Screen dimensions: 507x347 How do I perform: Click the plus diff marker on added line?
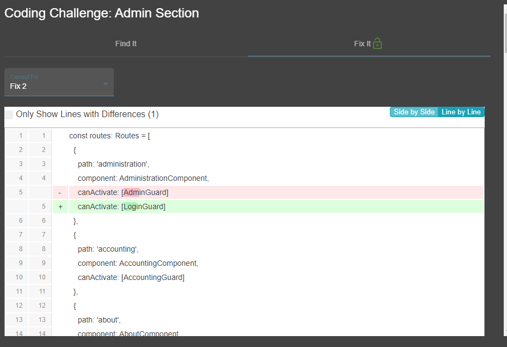tap(60, 206)
